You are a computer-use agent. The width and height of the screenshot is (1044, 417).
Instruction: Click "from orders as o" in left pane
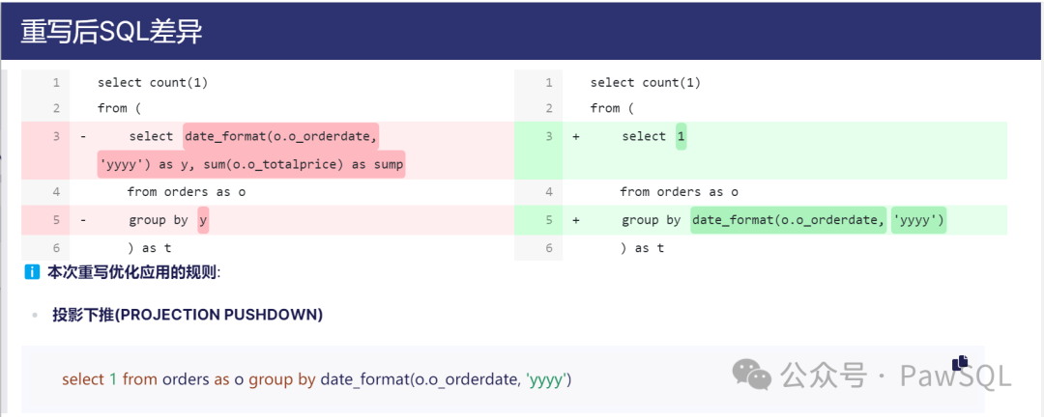(187, 192)
